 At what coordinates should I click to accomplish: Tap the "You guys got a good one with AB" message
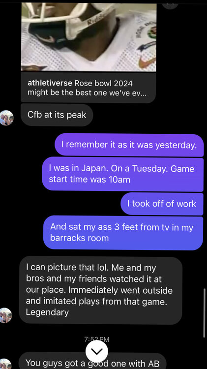[x=92, y=363]
